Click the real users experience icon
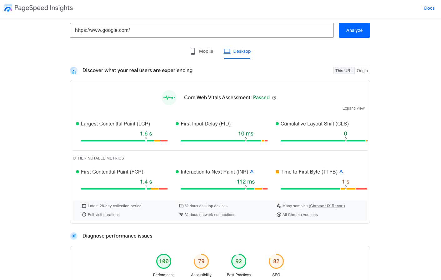The width and height of the screenshot is (441, 280). pos(74,71)
